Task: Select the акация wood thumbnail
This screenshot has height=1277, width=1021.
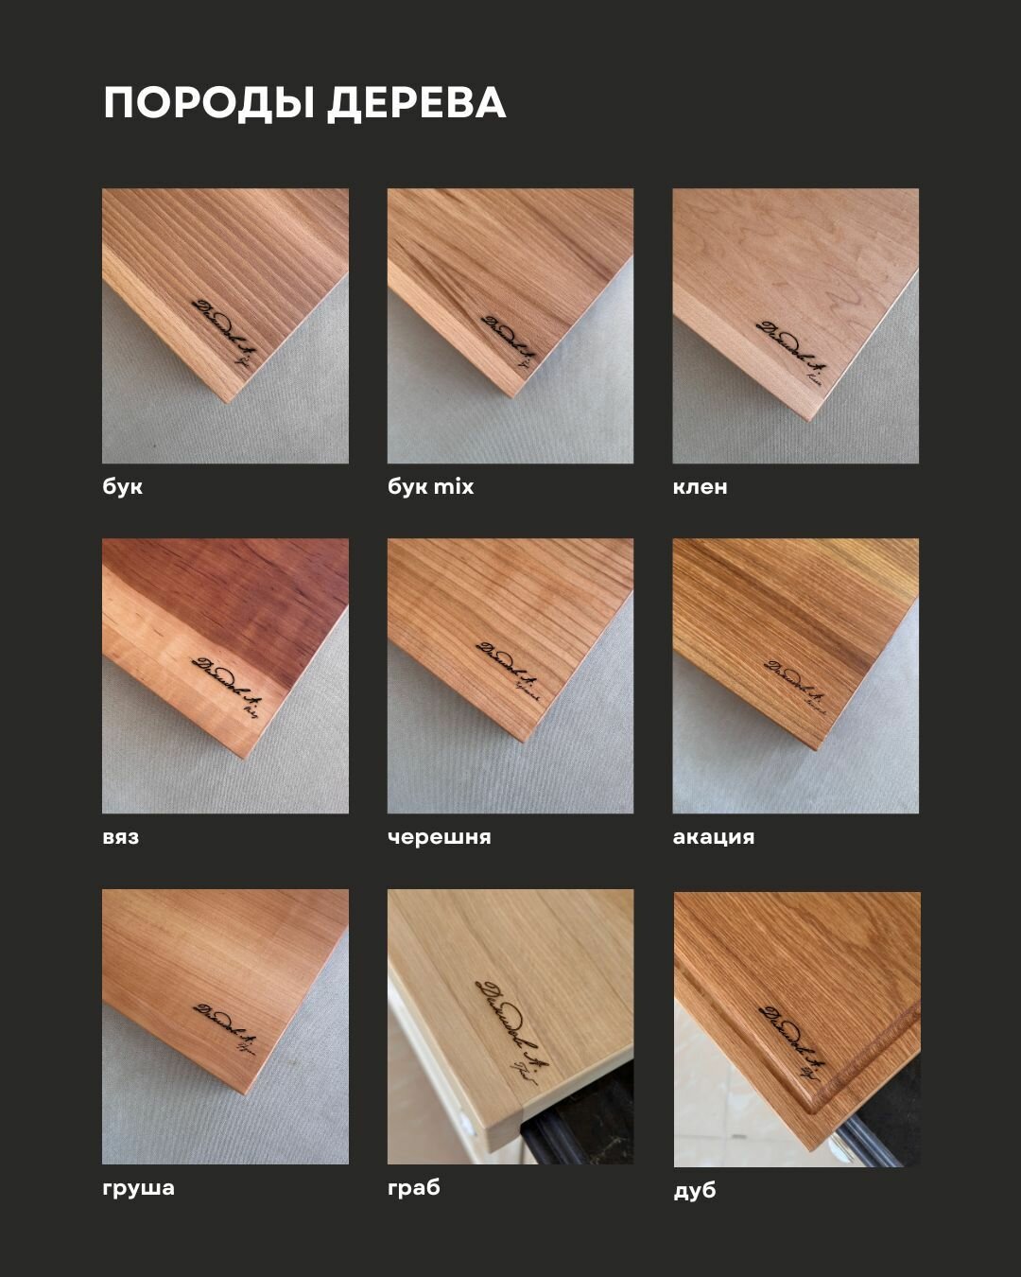Action: point(796,676)
